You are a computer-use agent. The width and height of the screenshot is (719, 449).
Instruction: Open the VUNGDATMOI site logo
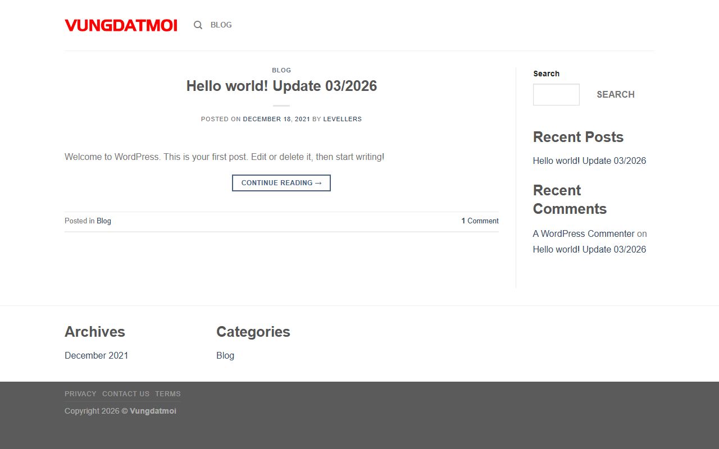point(121,25)
